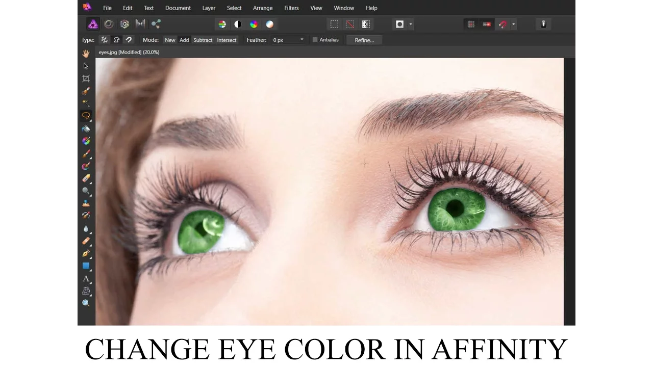
Task: Select the Gradient color wheel tool
Action: point(86,141)
